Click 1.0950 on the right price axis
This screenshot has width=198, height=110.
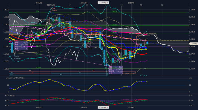click(192, 17)
